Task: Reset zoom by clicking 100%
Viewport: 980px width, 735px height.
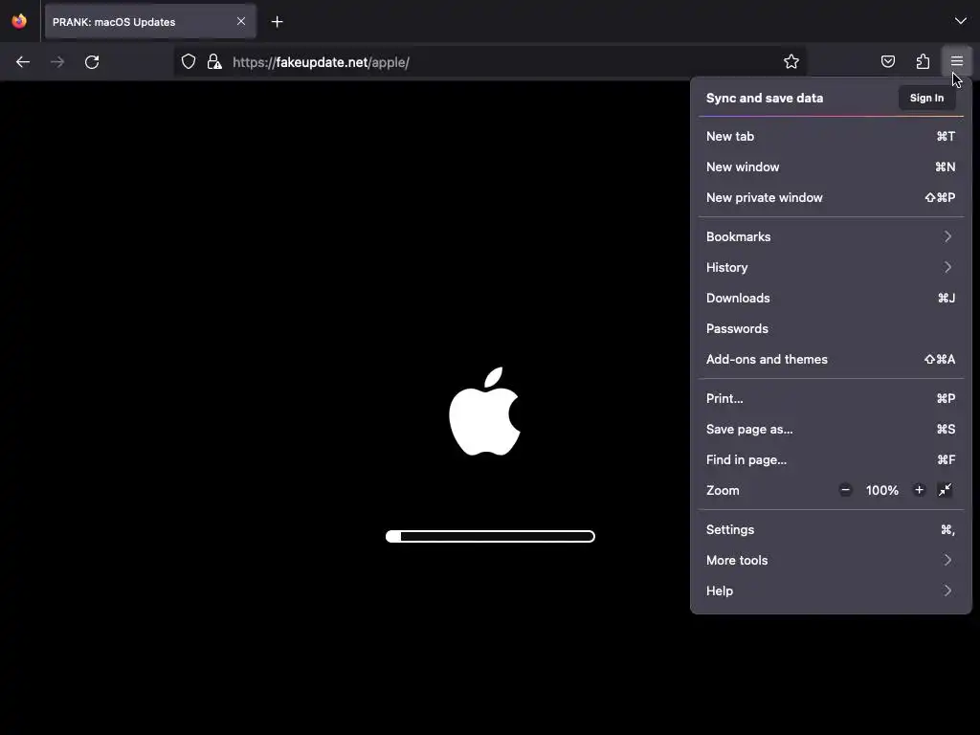Action: (881, 491)
